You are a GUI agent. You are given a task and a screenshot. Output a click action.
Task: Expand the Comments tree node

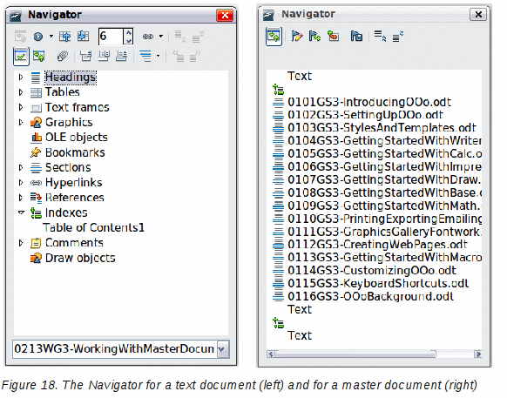click(x=21, y=242)
